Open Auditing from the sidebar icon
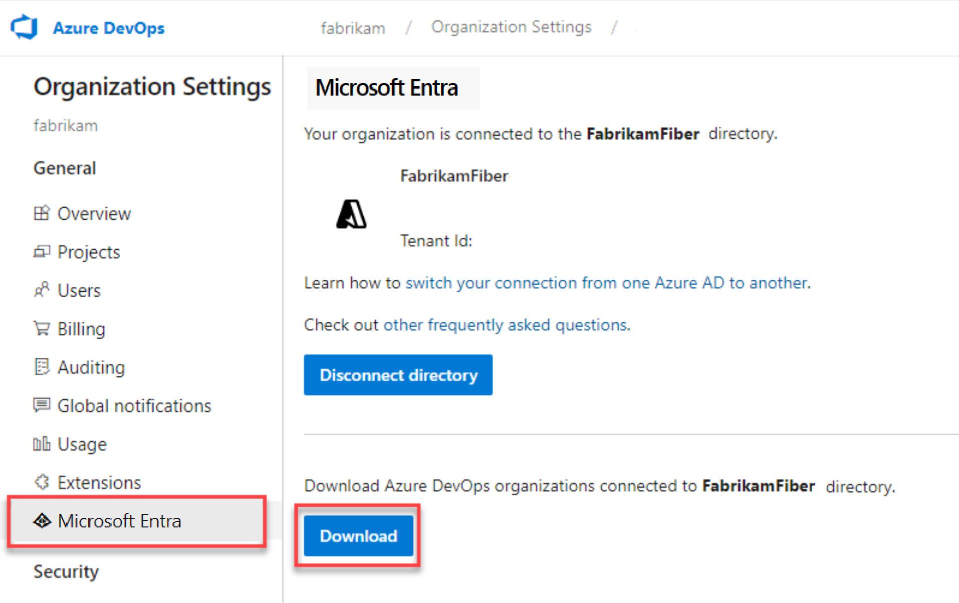 pos(42,367)
